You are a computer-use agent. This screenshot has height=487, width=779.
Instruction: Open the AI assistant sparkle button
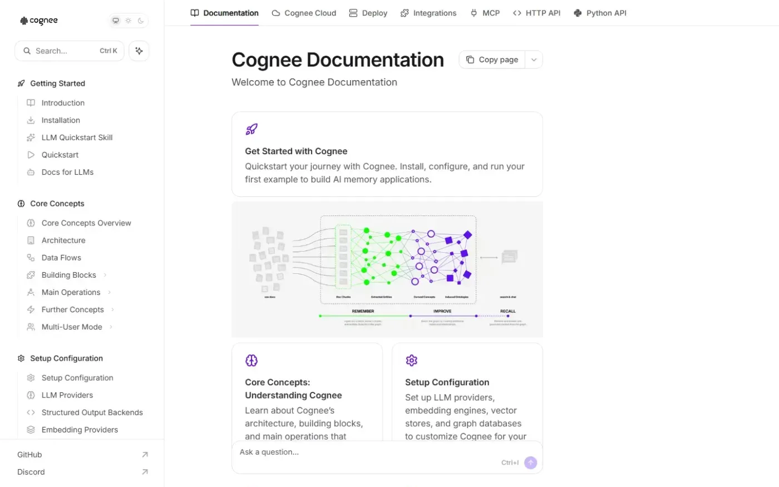click(139, 51)
